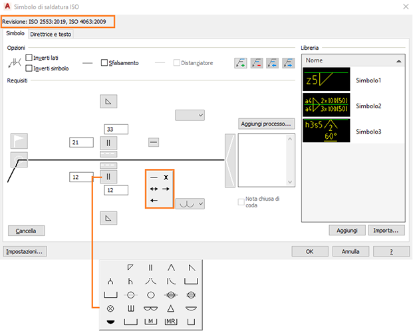Viewport: 415px width, 331px height.
Task: Select the solid black half-moon symbol
Action: [110, 322]
